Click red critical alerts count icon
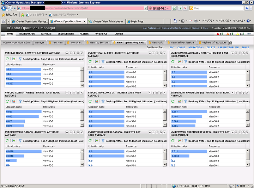254x188 pixels. [218, 34]
